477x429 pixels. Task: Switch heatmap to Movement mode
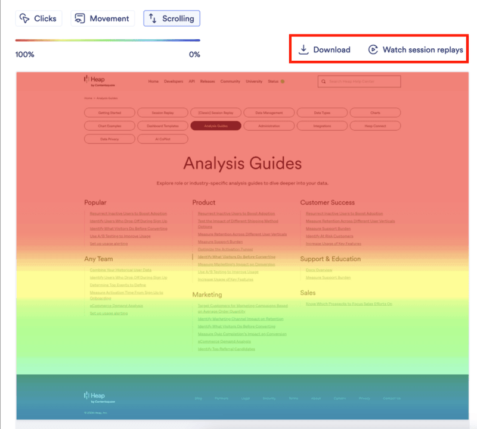(103, 18)
